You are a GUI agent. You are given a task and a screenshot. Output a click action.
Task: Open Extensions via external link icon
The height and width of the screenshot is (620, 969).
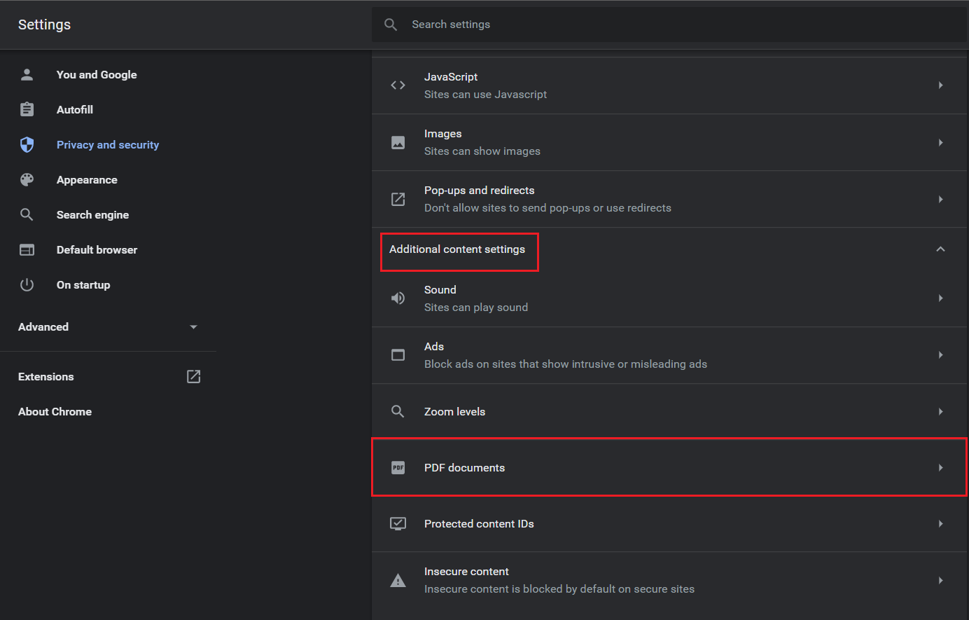point(194,377)
